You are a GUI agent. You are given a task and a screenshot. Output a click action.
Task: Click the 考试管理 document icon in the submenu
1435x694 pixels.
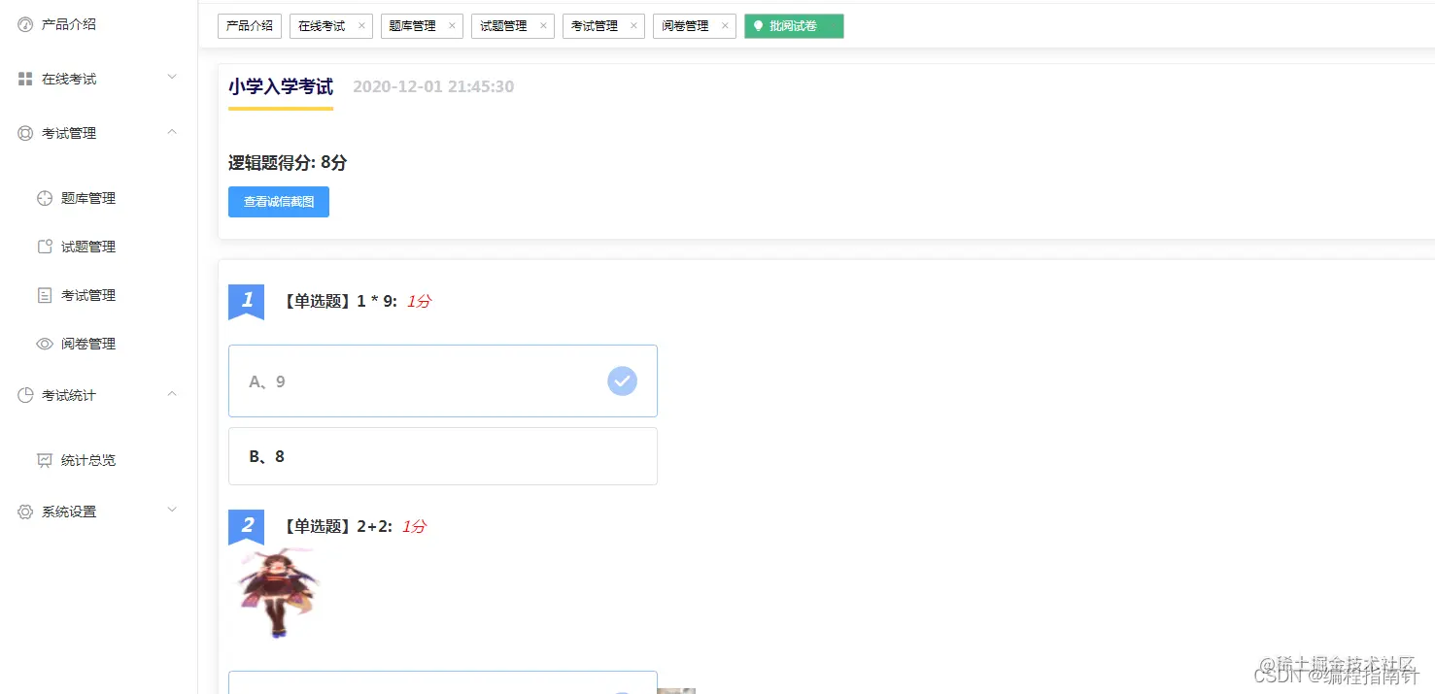[45, 295]
